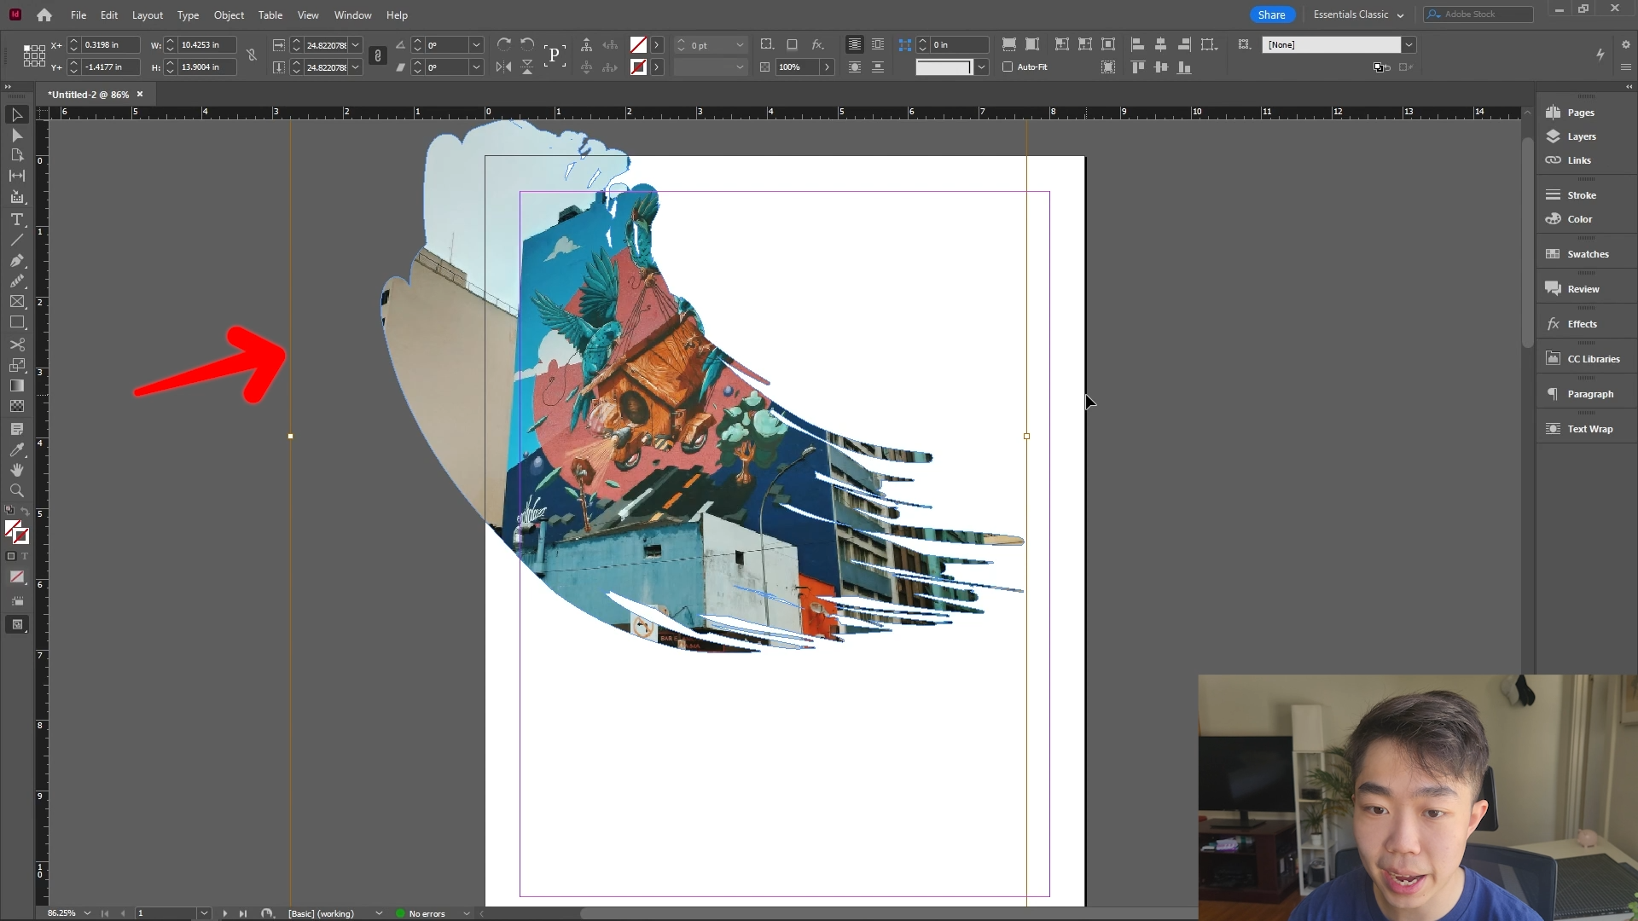1638x921 pixels.
Task: Select the Gap tool
Action: (17, 176)
